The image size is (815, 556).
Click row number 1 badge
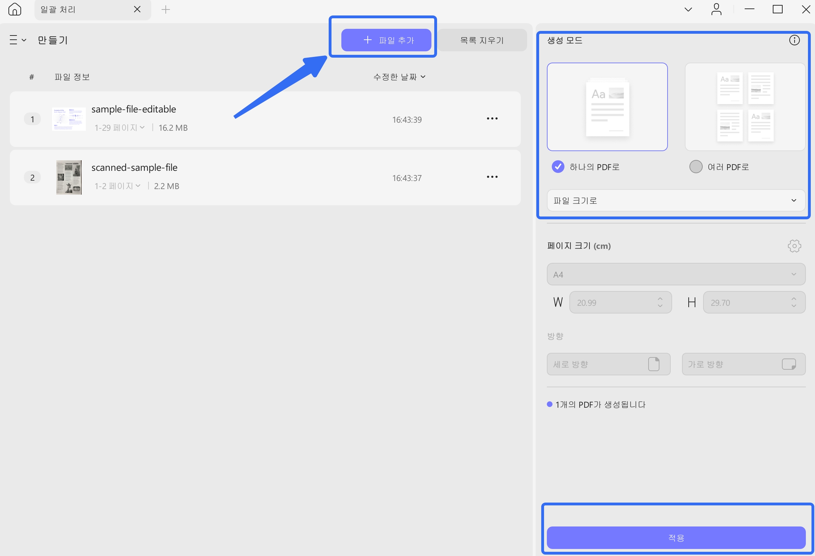32,119
